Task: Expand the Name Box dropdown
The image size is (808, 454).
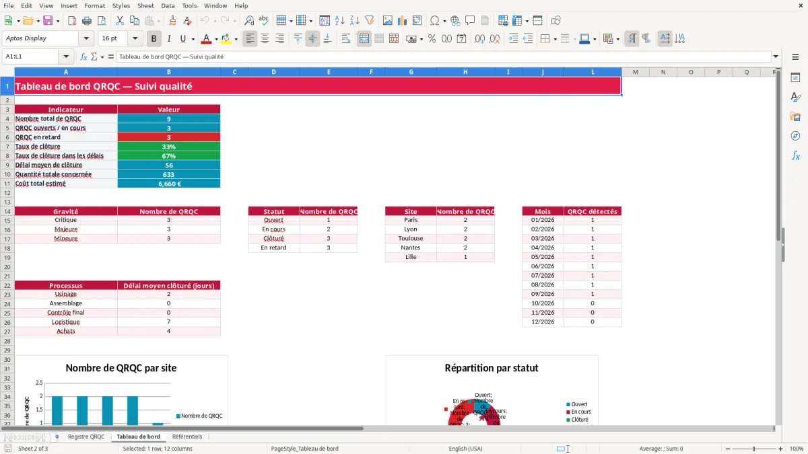Action: pos(66,57)
